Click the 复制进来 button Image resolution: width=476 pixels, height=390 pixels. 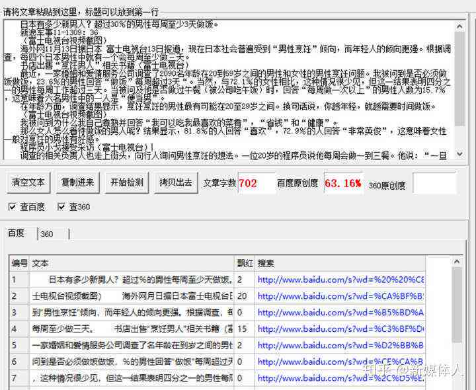pyautogui.click(x=77, y=182)
